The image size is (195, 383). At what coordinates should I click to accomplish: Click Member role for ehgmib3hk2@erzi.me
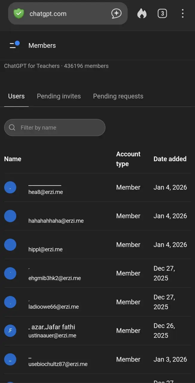(x=128, y=273)
